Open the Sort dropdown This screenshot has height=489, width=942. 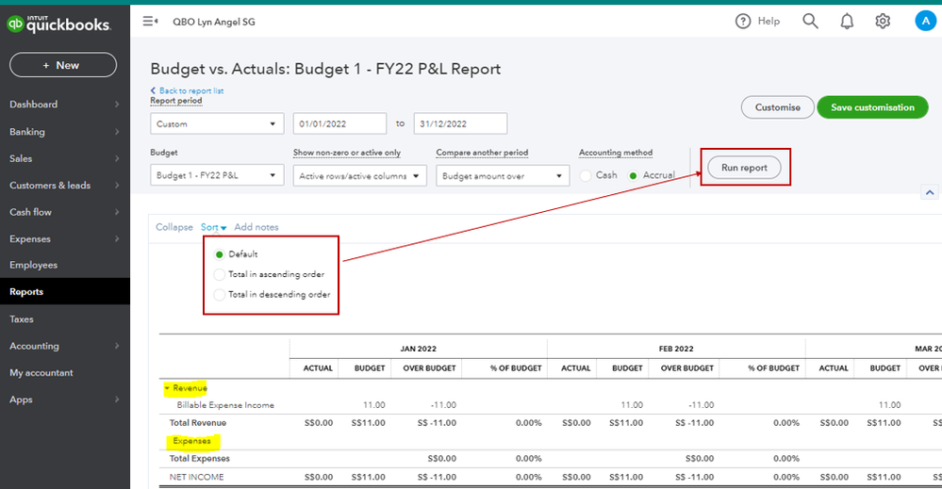tap(213, 227)
